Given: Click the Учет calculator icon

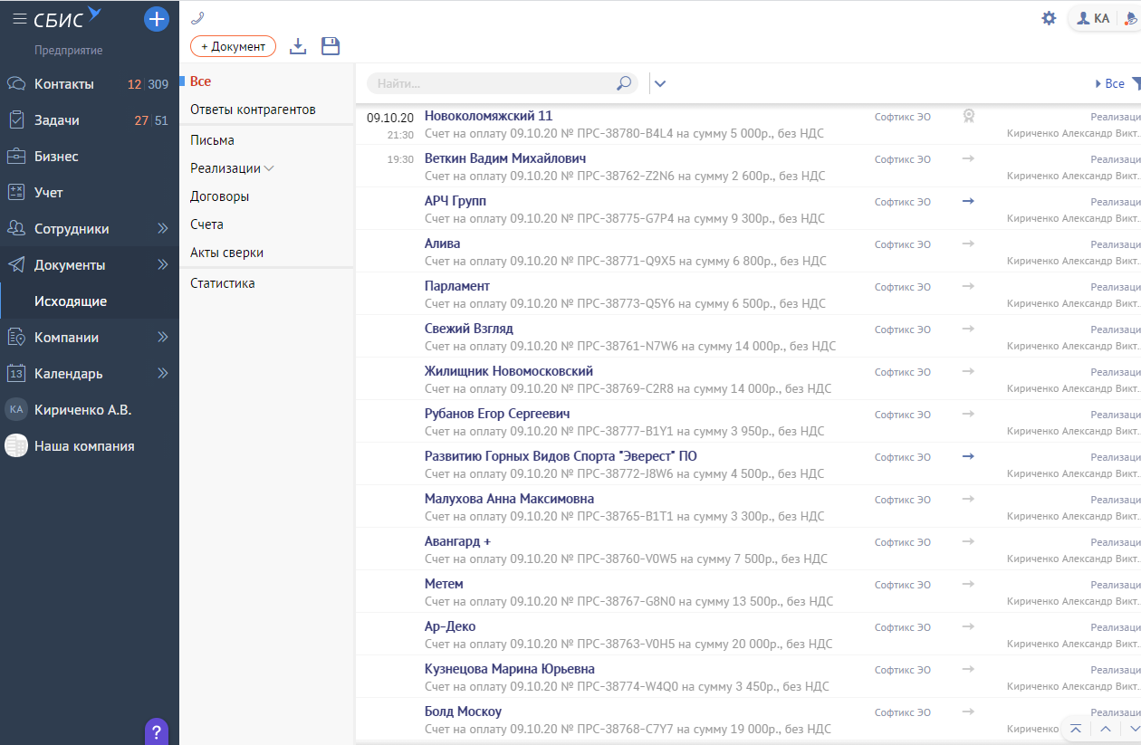Looking at the screenshot, I should coord(16,193).
